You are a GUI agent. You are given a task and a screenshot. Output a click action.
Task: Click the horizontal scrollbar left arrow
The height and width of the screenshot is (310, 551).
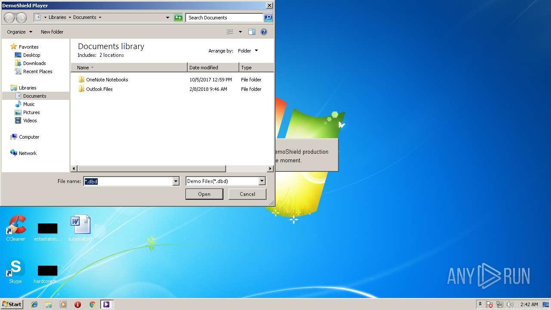coord(74,169)
